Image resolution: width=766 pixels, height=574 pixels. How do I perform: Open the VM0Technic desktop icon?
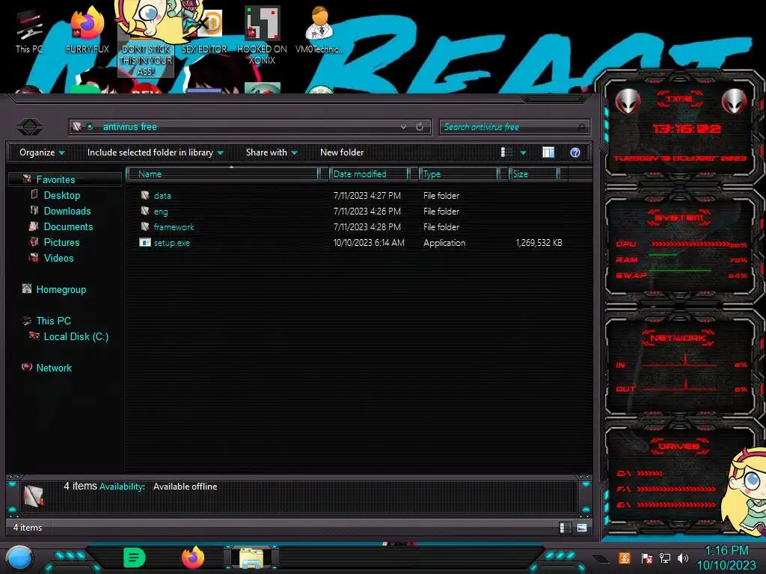pyautogui.click(x=320, y=30)
